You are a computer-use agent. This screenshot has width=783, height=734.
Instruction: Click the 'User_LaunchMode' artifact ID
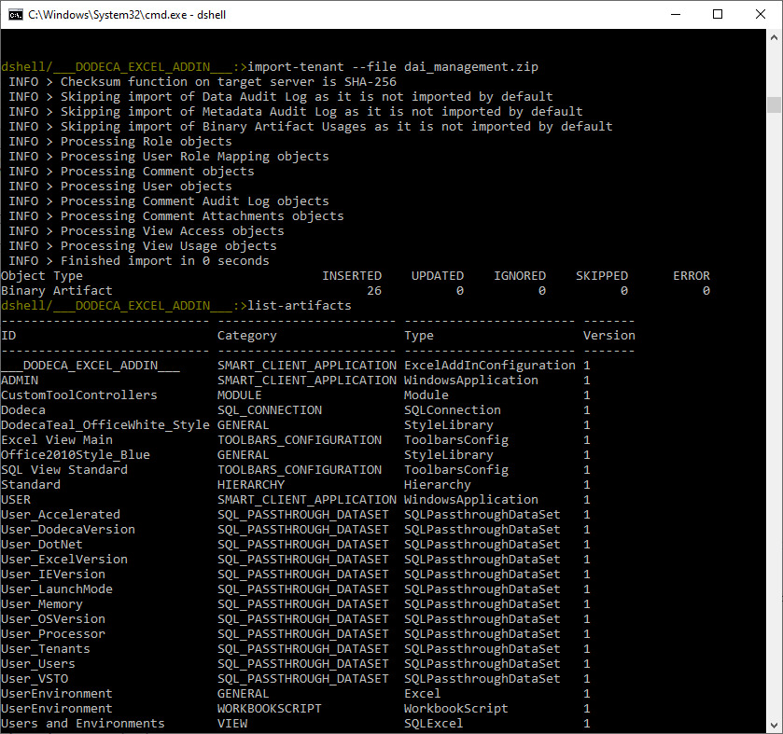point(57,589)
